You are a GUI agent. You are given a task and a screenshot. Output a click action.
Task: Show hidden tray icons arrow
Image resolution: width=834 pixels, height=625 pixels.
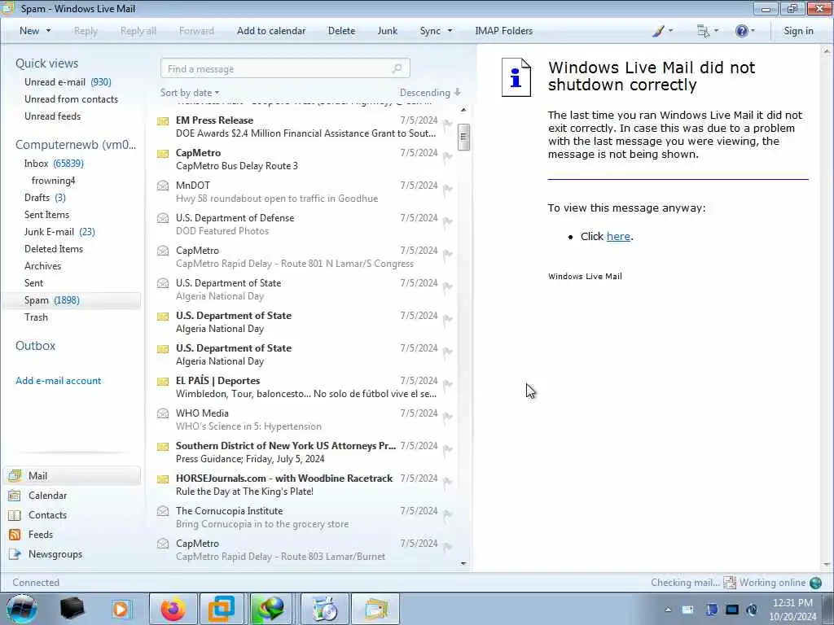coord(668,610)
